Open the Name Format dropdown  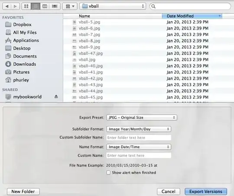[139, 147]
